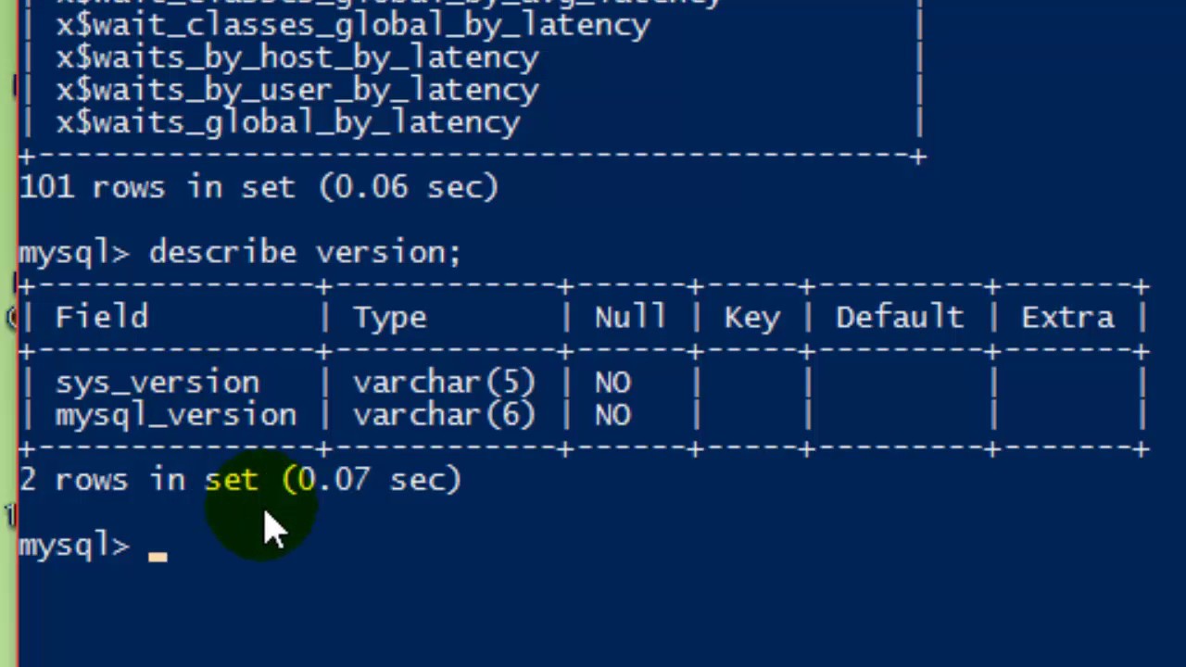The width and height of the screenshot is (1186, 667).
Task: Click the Key column header
Action: [x=751, y=319]
